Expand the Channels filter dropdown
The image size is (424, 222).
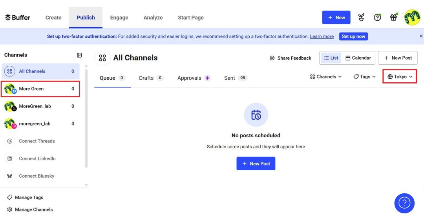click(x=326, y=77)
